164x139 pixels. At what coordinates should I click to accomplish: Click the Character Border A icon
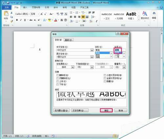[66, 14]
